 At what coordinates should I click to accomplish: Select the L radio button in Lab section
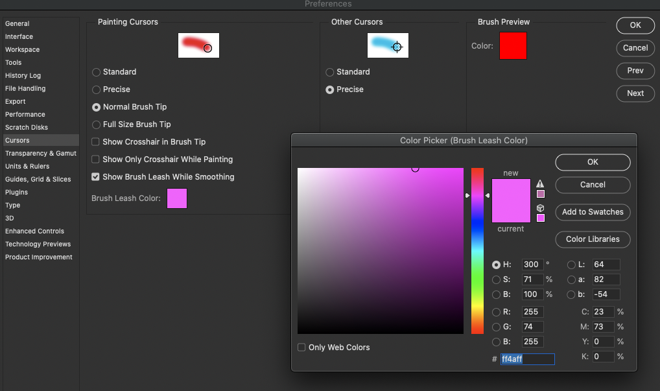tap(571, 264)
